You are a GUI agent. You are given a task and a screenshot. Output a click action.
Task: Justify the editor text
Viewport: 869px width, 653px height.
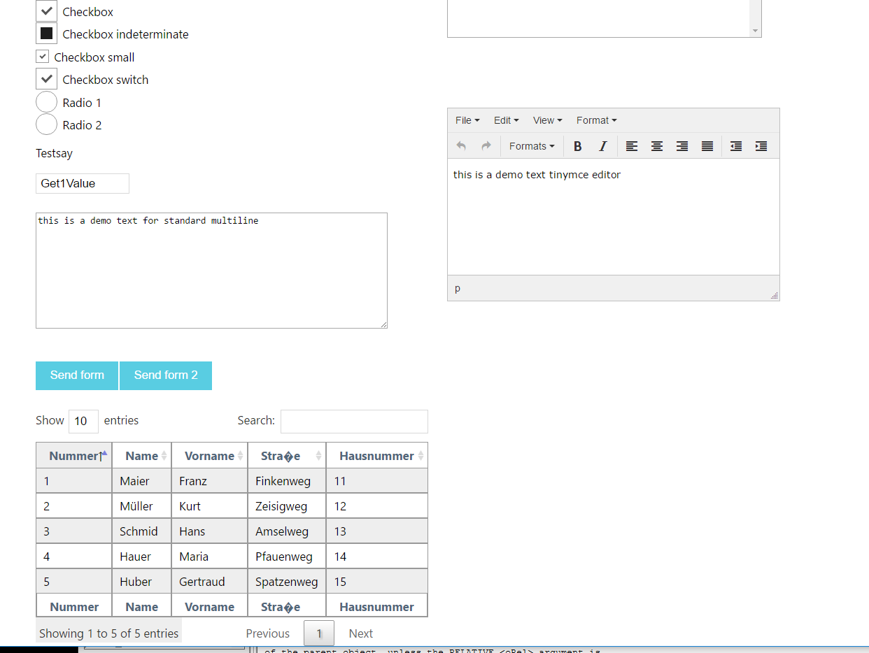707,146
